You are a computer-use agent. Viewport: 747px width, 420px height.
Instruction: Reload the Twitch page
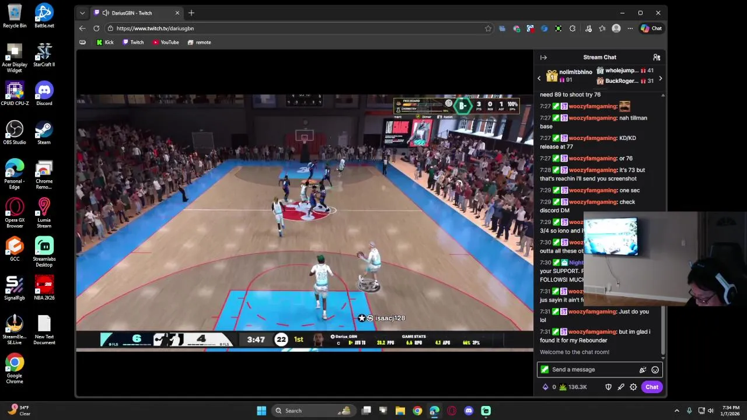pos(96,28)
